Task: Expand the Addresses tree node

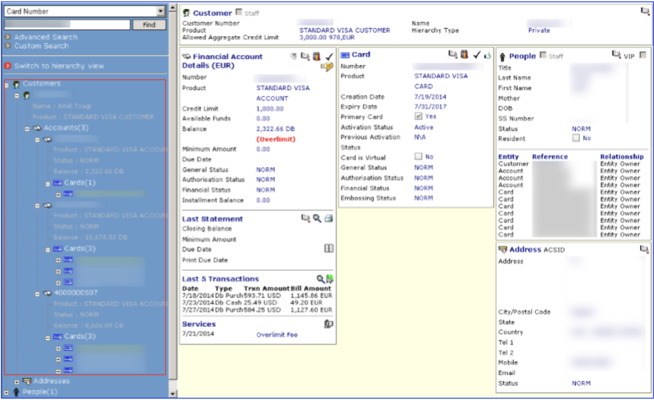Action: [x=17, y=382]
